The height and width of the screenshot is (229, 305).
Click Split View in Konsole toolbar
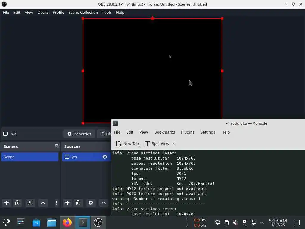pos(157,144)
